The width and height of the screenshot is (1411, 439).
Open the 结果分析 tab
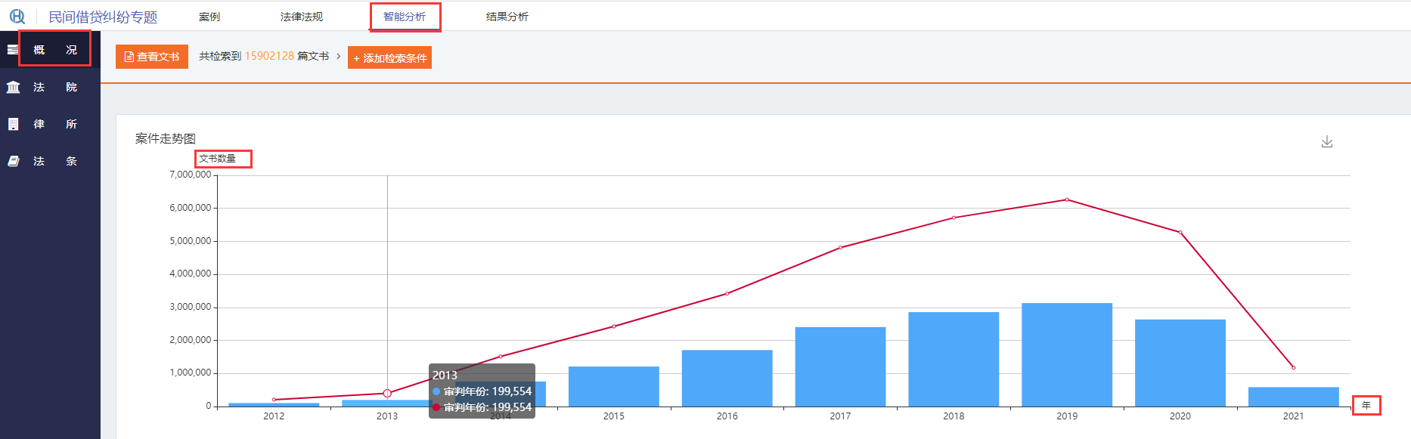click(x=507, y=17)
